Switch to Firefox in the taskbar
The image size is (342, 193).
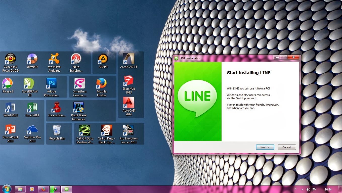tap(44, 189)
